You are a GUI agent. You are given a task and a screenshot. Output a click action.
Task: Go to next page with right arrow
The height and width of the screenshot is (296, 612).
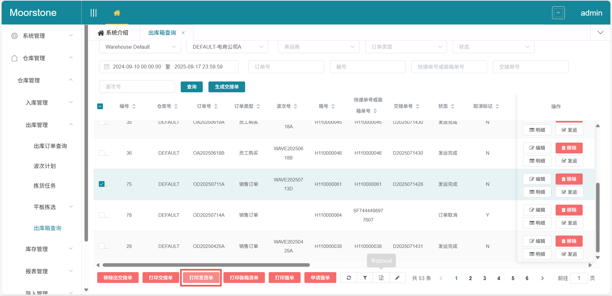pyautogui.click(x=542, y=278)
